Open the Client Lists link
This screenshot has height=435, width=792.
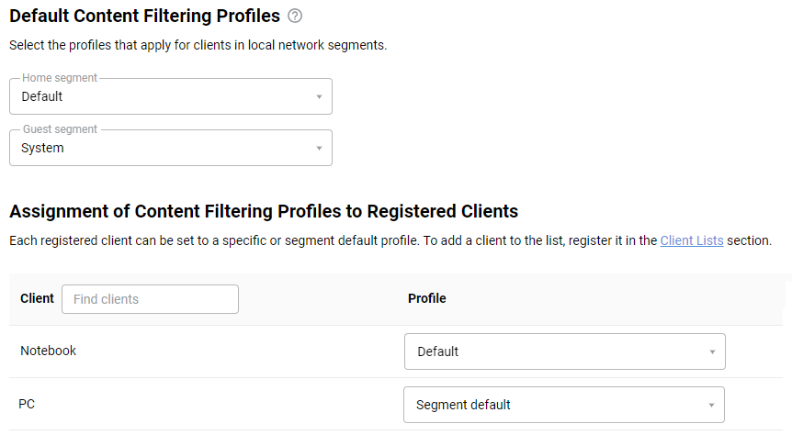(692, 240)
